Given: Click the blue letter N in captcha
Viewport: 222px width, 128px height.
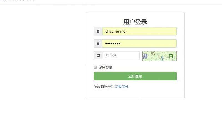Looking at the screenshot, I should (145, 56).
